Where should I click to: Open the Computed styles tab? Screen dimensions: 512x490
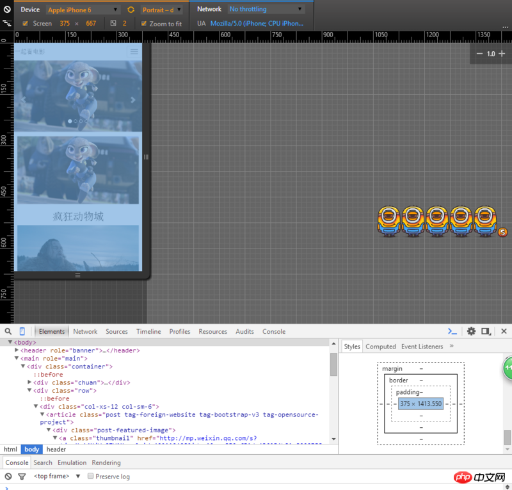[x=381, y=347]
